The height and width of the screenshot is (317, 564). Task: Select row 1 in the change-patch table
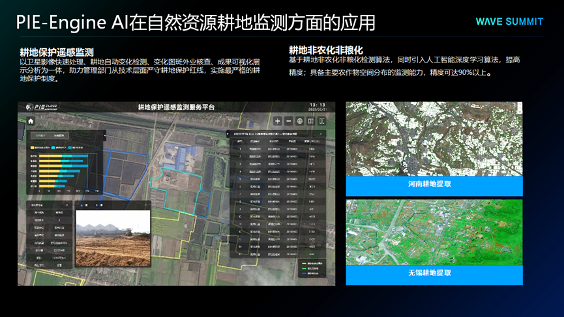[278, 148]
